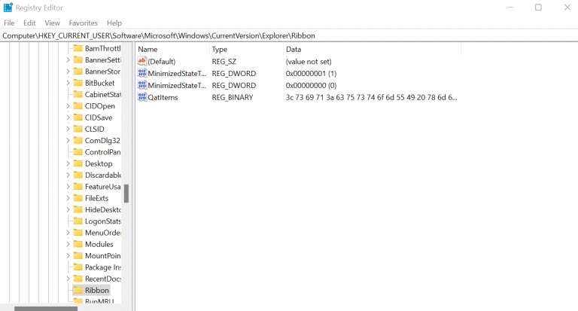Screen dimensions: 578x311
Task: Select the QatItems value name
Action: [163, 97]
